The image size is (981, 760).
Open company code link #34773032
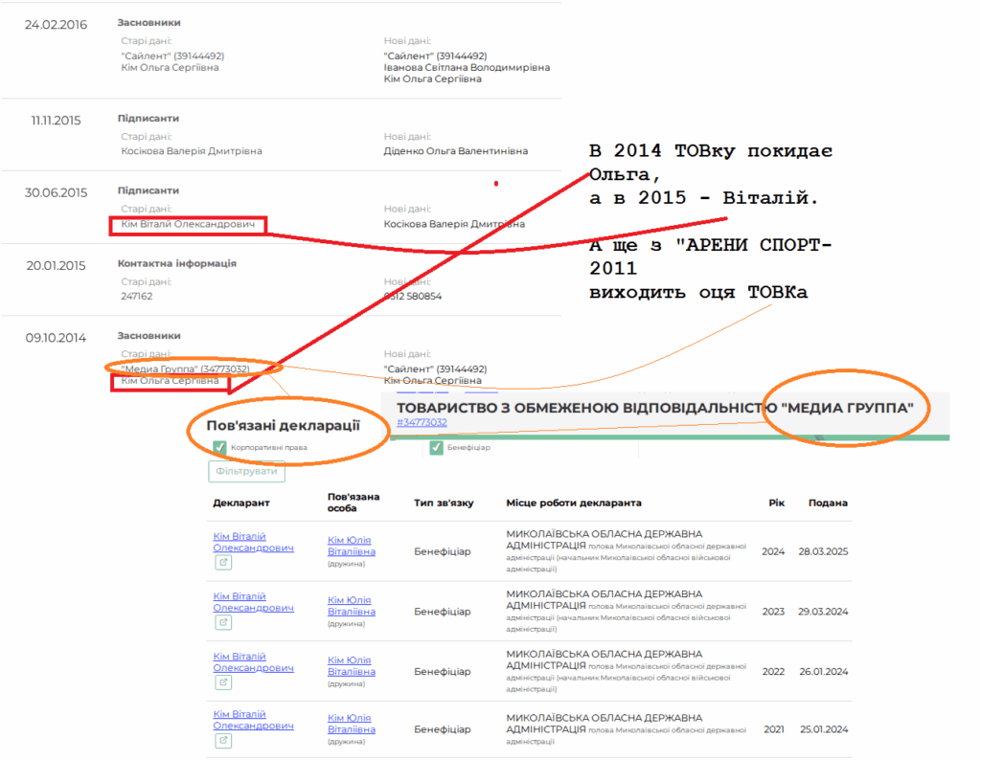(422, 422)
